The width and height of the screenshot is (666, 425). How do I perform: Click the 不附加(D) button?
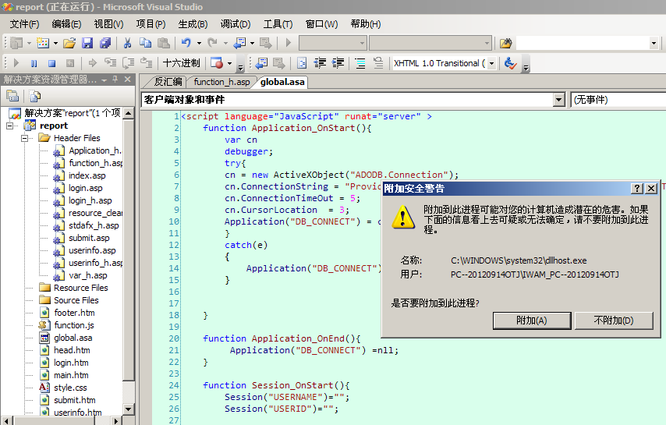tap(614, 321)
